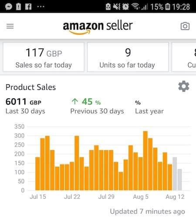Tap the Messenger notification icon
This screenshot has height=219, width=196.
(9, 7)
